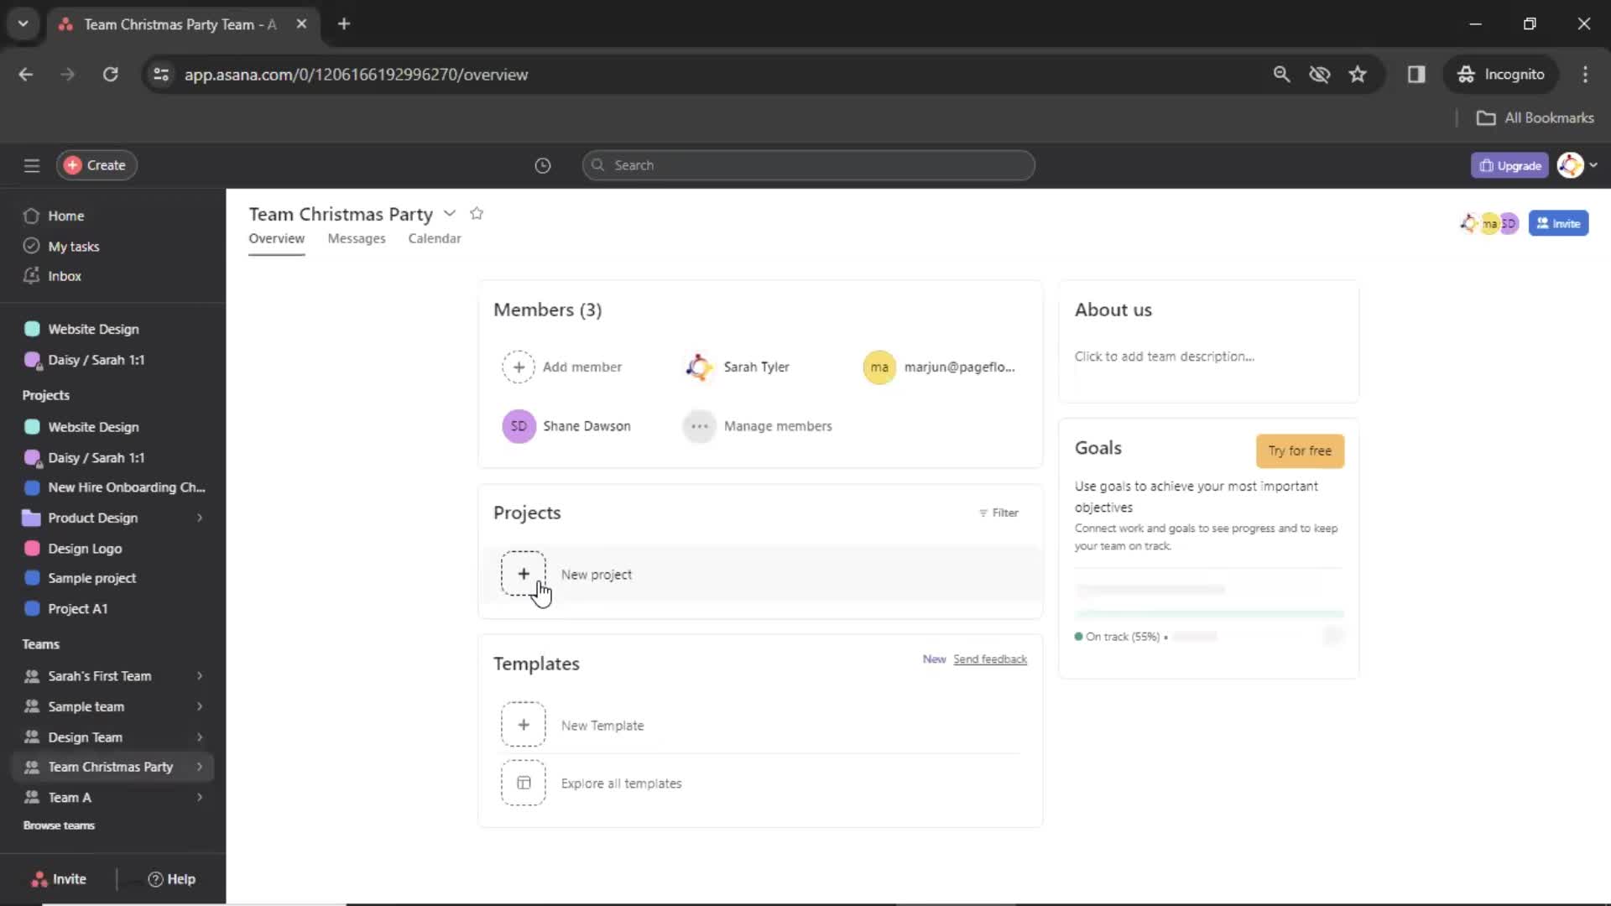Expand the Team Christmas Party team
This screenshot has width=1611, height=906.
click(x=199, y=767)
